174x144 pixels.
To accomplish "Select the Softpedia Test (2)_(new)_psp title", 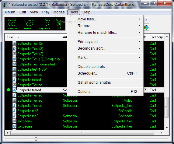I will (x=39, y=59).
